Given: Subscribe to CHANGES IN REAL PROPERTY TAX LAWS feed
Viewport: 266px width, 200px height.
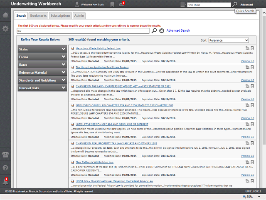Looking at the screenshot, I should (247, 143).
